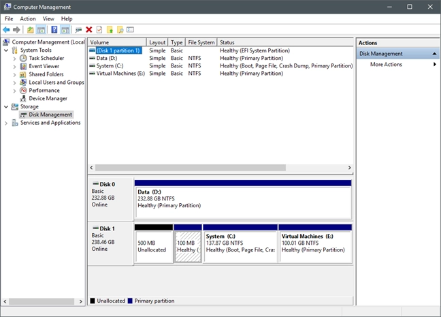Open the File menu
The height and width of the screenshot is (317, 441).
(x=9, y=19)
